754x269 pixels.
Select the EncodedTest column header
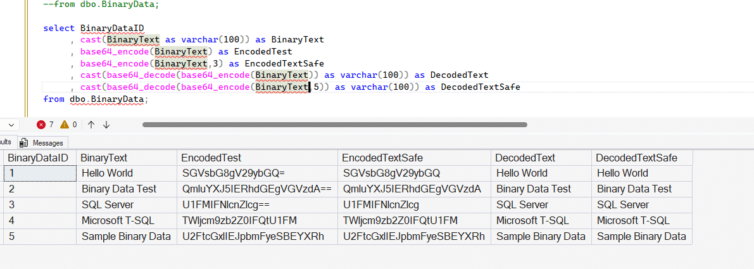click(x=257, y=158)
